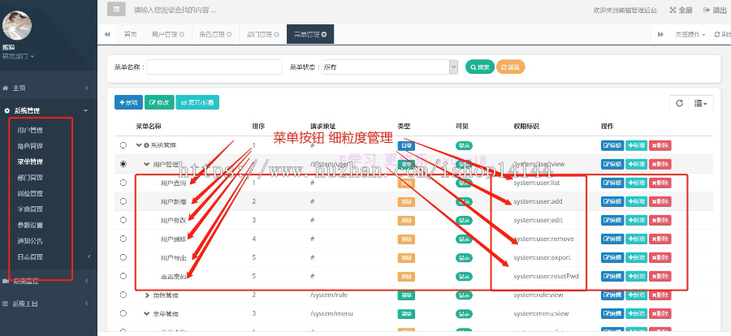This screenshot has height=336, width=731.
Task: Click the tab bar left double-arrow
Action: point(107,34)
